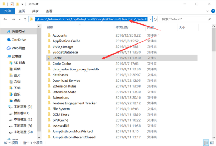Image resolution: width=216 pixels, height=146 pixels.
Task: Select the Application Cache folder icon
Action: [49, 41]
